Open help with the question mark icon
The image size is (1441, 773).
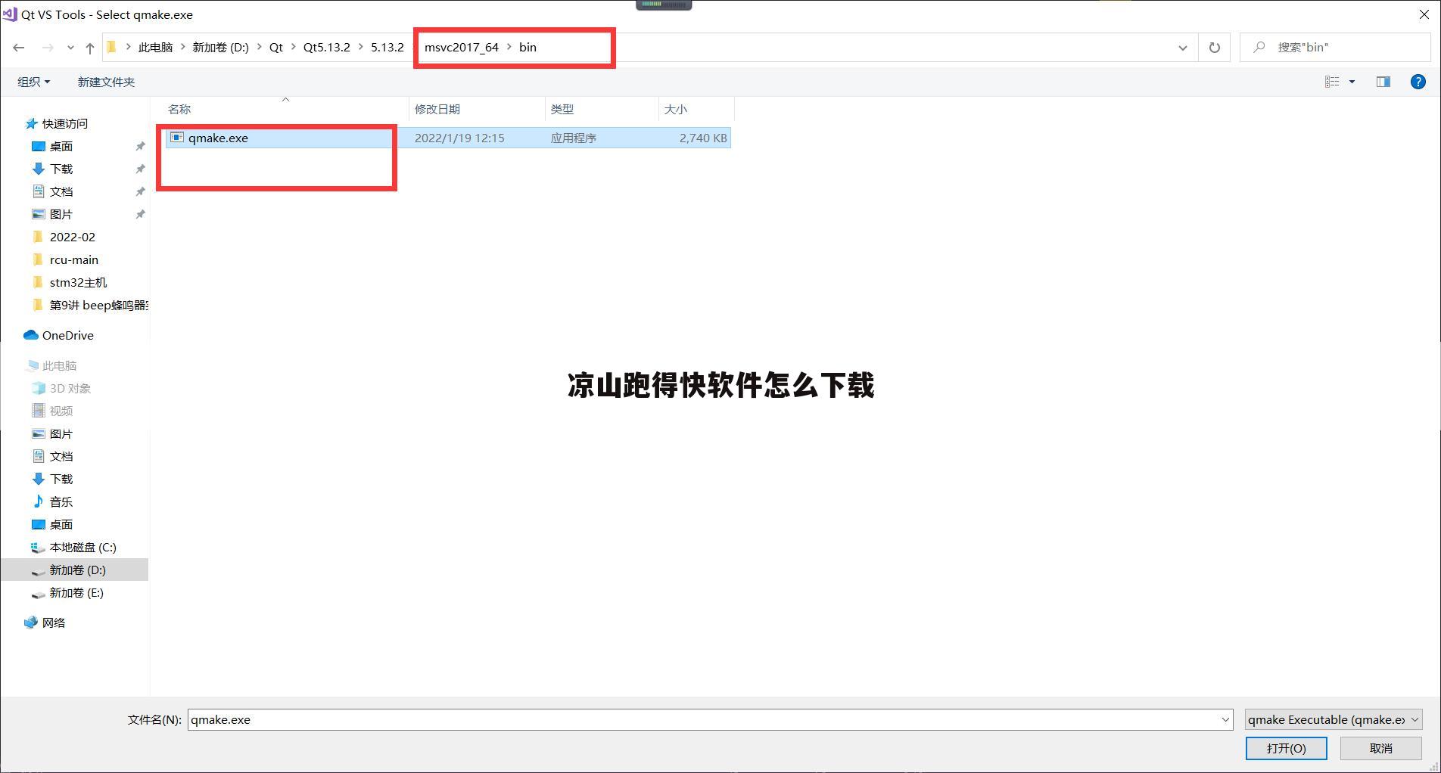pyautogui.click(x=1418, y=82)
